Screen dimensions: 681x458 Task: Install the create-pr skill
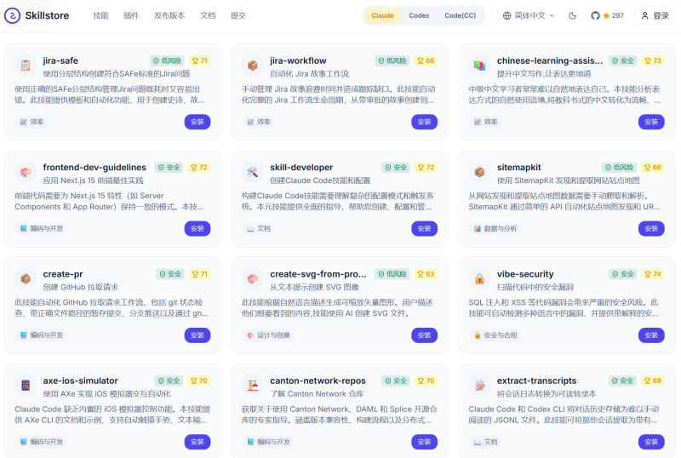(x=197, y=335)
